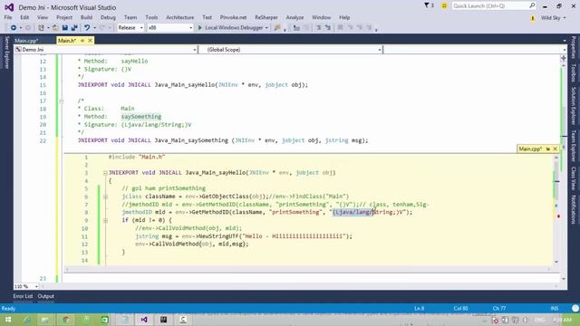Open the Toolbox side tab
This screenshot has height=326, width=580.
(x=574, y=72)
